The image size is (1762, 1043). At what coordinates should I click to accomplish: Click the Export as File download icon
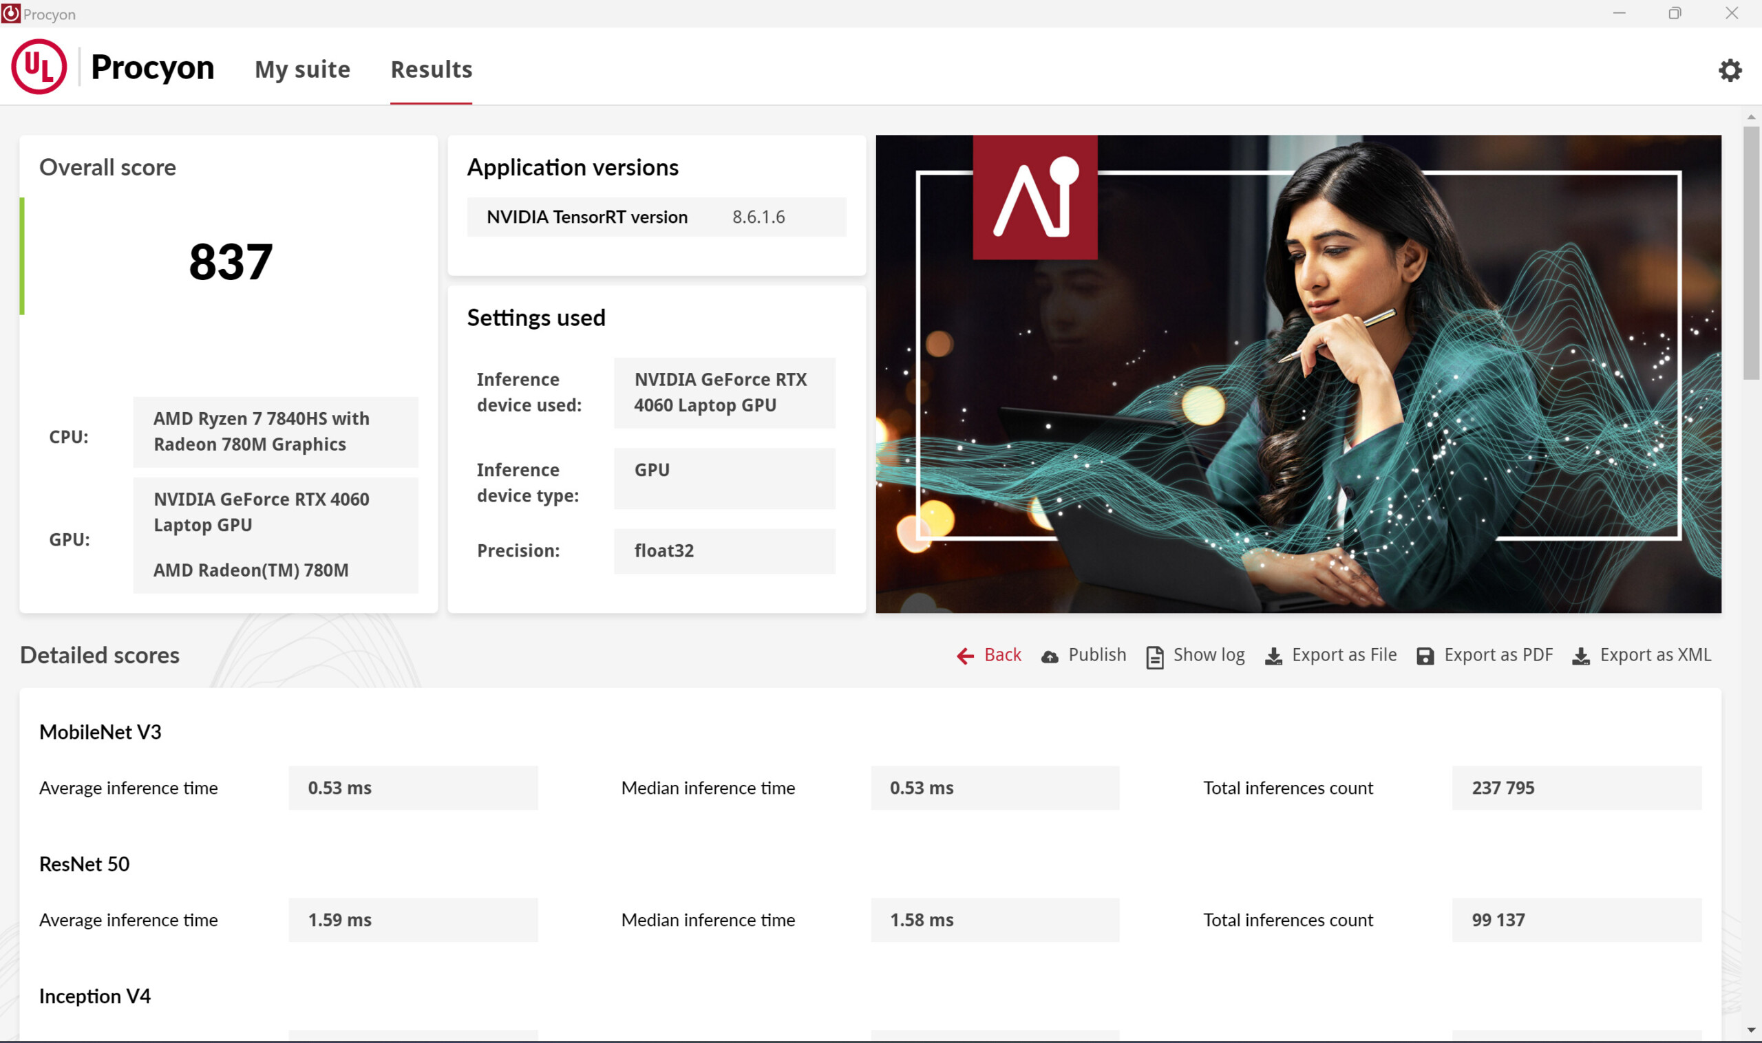pyautogui.click(x=1273, y=656)
